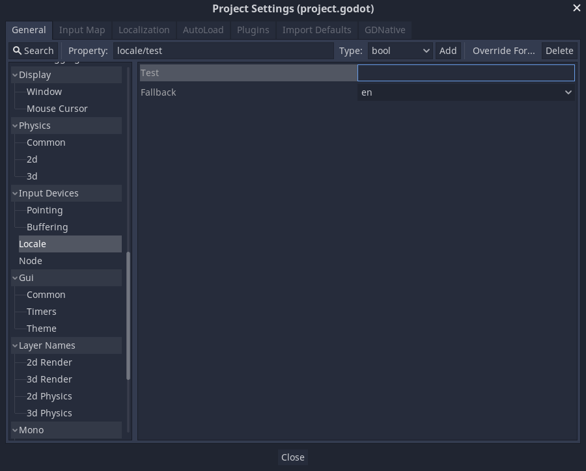The height and width of the screenshot is (471, 586).
Task: Click the Test value input field
Action: (466, 73)
